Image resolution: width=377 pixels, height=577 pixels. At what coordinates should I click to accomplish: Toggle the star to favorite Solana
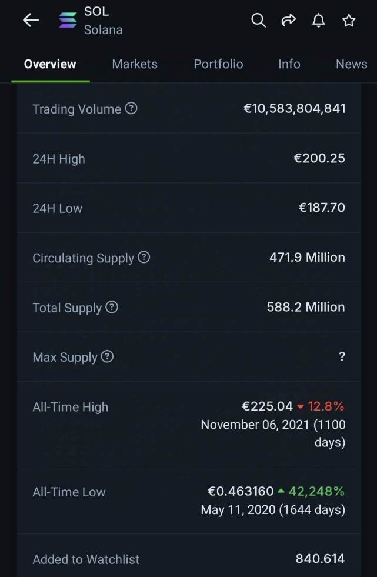point(348,20)
